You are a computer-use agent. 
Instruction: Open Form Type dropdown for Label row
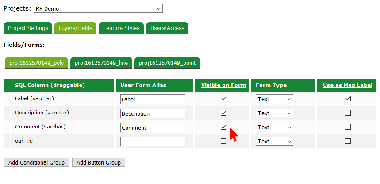(x=274, y=99)
